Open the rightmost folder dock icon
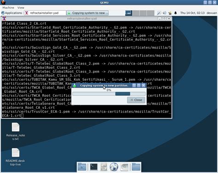218x173 pixels. [x=136, y=167]
